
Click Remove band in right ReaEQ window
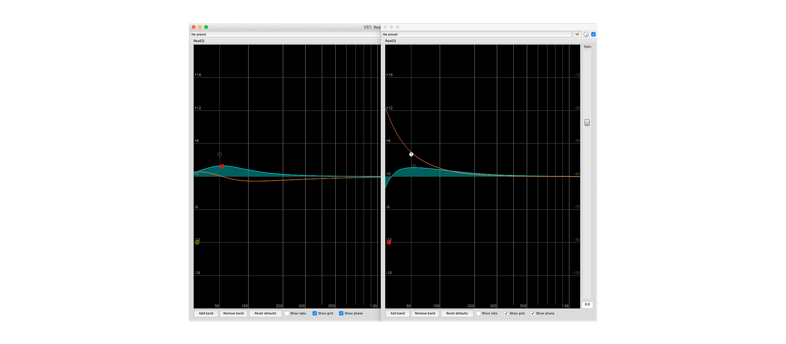pos(425,313)
